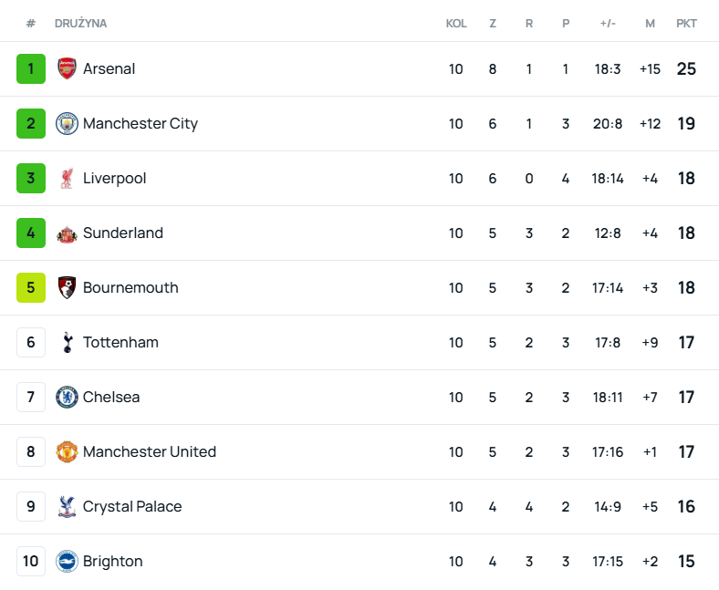The width and height of the screenshot is (719, 590).
Task: Open the Sunderland team name link
Action: tap(122, 233)
